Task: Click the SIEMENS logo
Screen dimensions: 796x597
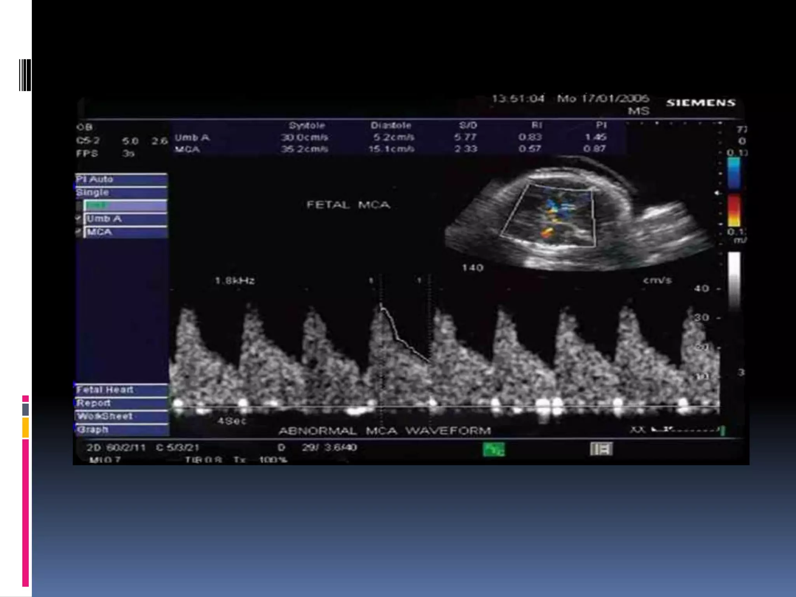Action: (701, 103)
